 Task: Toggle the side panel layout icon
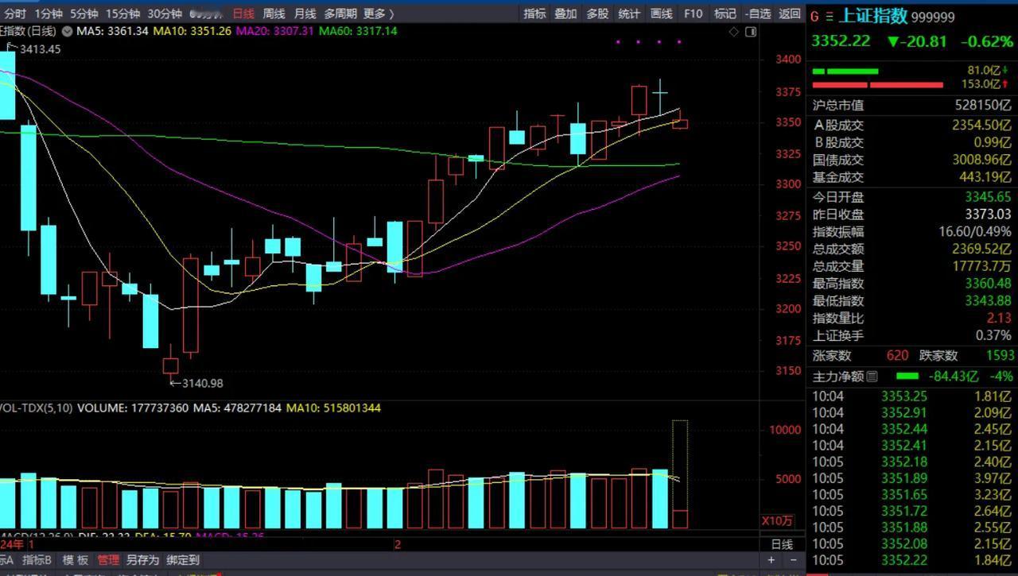pyautogui.click(x=751, y=31)
